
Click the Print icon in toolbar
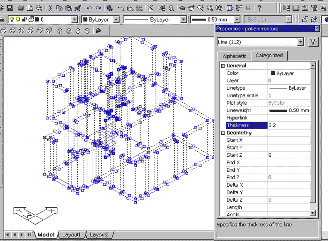pyautogui.click(x=21, y=8)
